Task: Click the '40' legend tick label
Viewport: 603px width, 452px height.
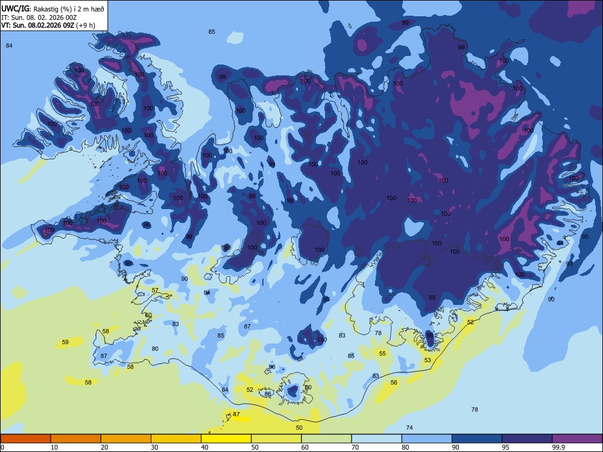Action: tap(204, 447)
